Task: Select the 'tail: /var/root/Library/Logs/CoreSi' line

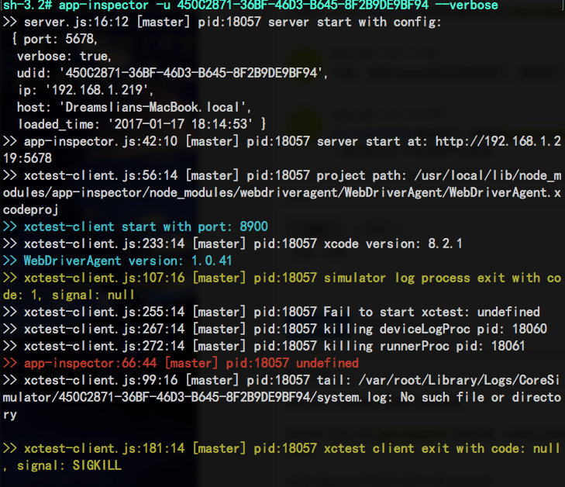Action: tap(282, 380)
